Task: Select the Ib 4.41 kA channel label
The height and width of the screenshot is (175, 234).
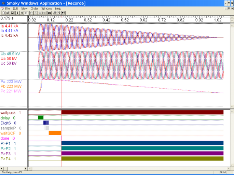Action: [x=9, y=31]
